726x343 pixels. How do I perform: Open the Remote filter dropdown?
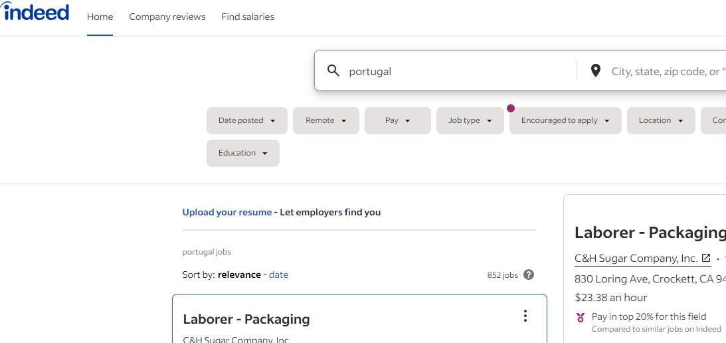point(325,120)
